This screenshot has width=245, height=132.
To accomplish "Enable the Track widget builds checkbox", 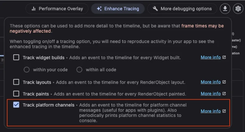I will 16,57.
